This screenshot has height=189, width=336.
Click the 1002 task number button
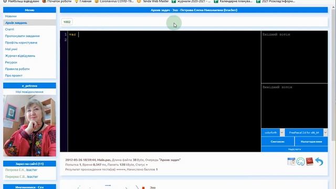pos(67,22)
